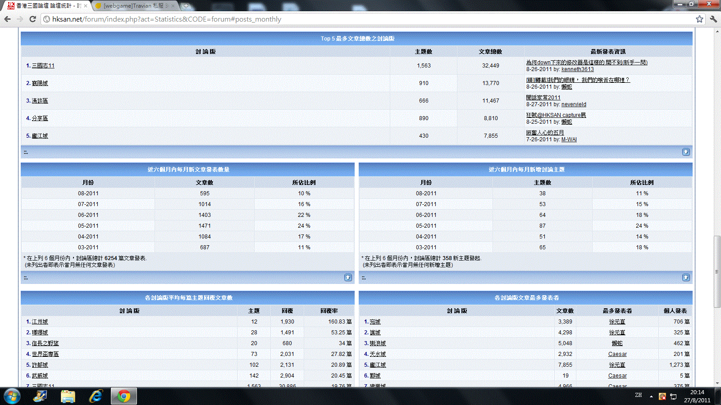Viewport: 721px width, 405px height.
Task: Click the back-to-top icon under the Top 5 table
Action: [685, 152]
